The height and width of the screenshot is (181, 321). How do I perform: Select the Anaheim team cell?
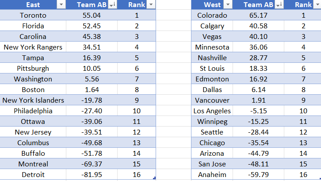[x=212, y=175]
